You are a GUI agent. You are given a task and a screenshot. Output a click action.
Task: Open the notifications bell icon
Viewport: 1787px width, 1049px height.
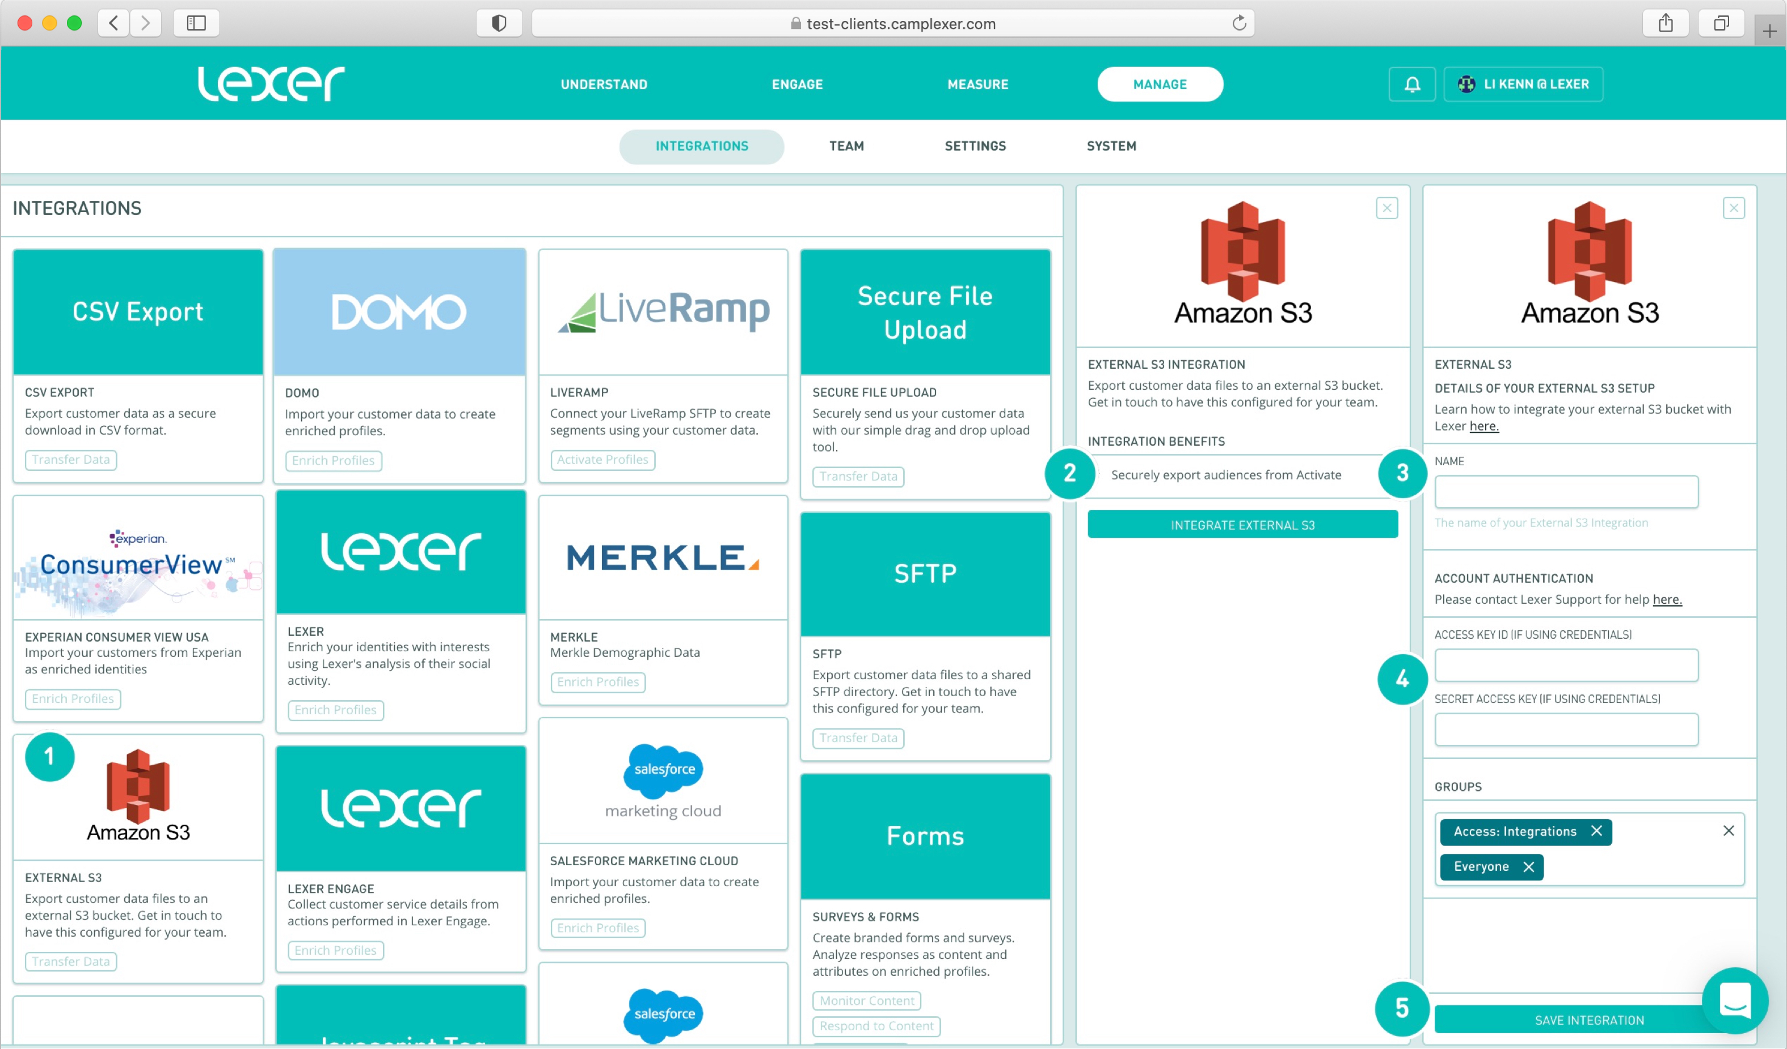point(1411,85)
